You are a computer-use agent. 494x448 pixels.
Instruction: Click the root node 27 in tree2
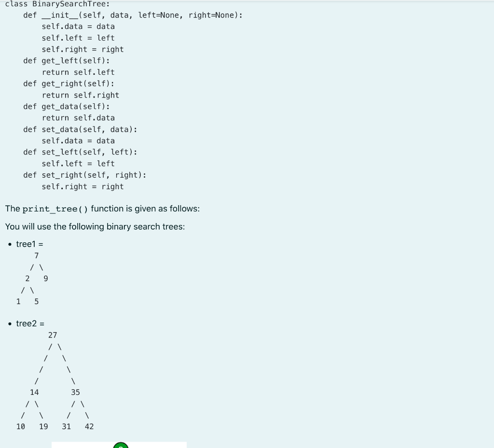pyautogui.click(x=52, y=335)
